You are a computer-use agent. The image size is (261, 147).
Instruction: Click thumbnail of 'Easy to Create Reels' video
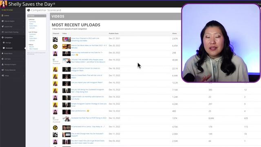[66, 76]
